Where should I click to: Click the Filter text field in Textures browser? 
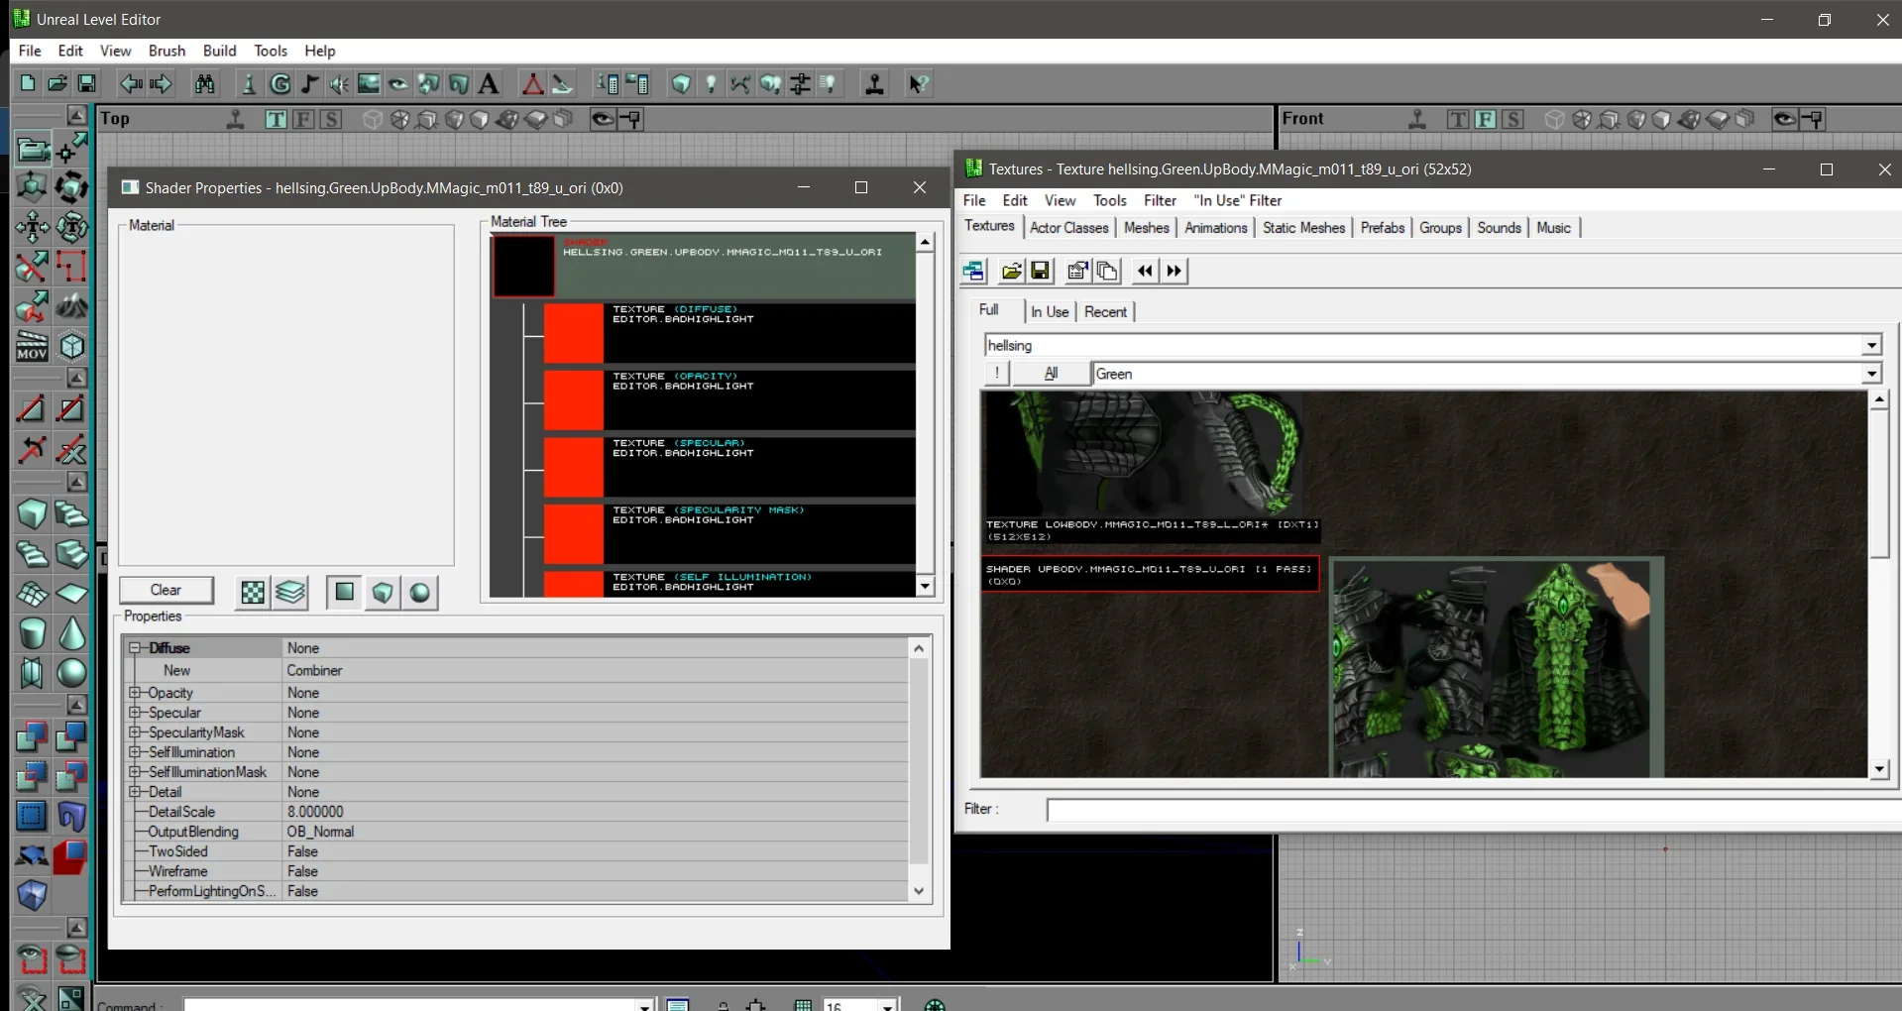pyautogui.click(x=1473, y=811)
